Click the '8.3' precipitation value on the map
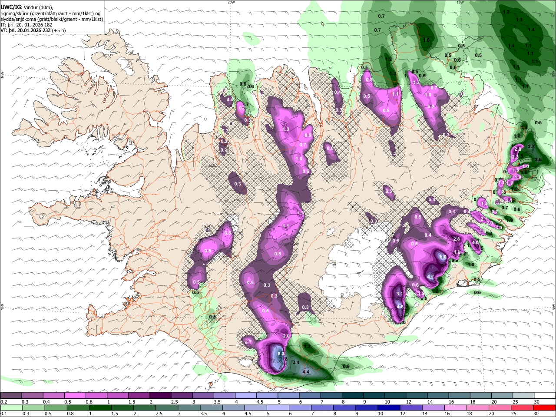Image resolution: width=556 pixels, height=417 pixels. point(281,354)
